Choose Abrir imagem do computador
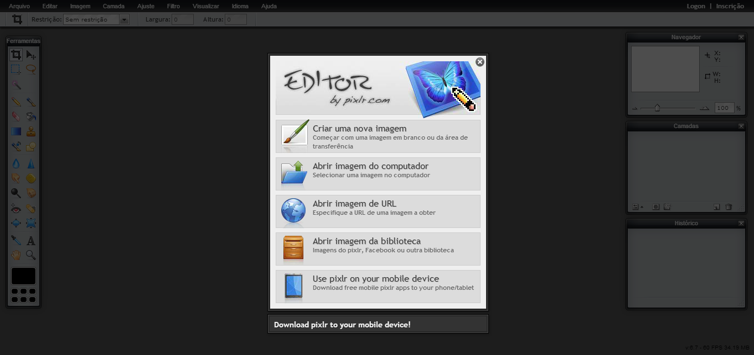 [x=378, y=174]
